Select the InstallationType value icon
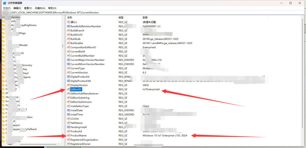 (68, 106)
